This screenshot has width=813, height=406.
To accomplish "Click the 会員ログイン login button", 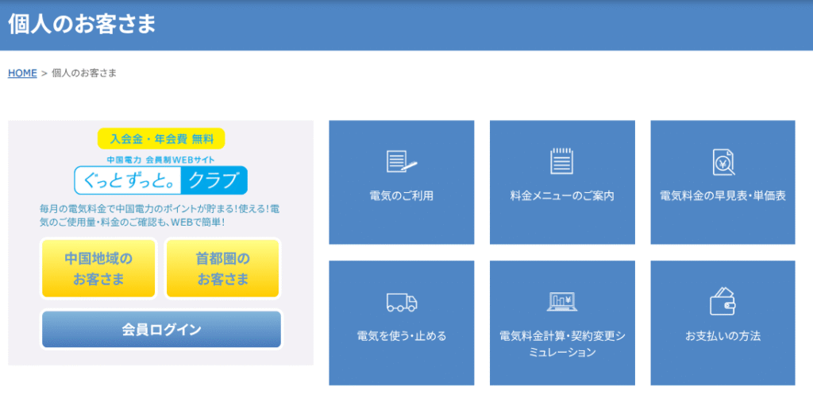I will (161, 330).
